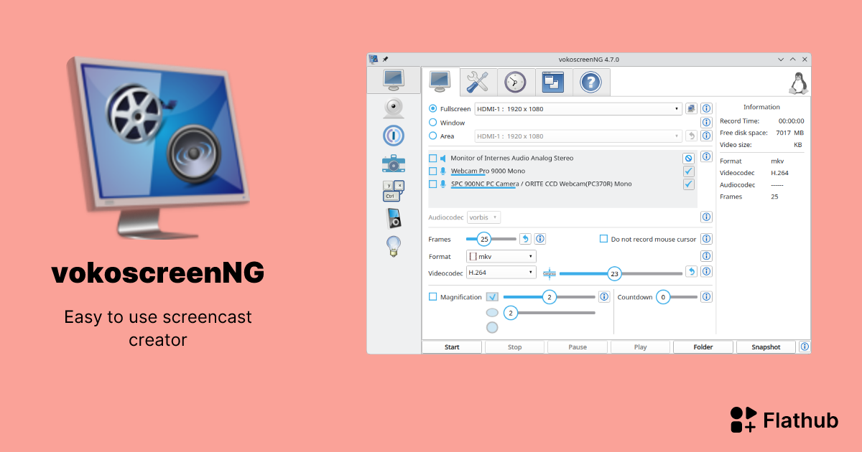Click the Tux penguin mascot icon
Viewport: 862px width, 452px height.
(800, 82)
